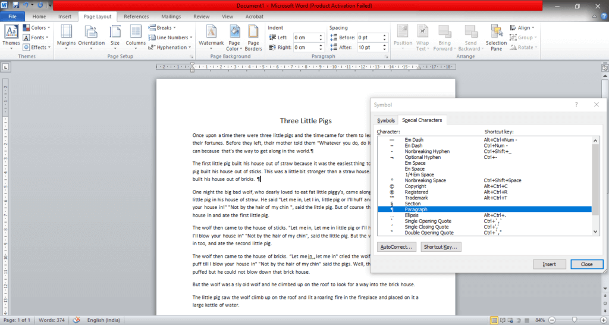Click the Shortcut Key... button
This screenshot has width=609, height=325.
pos(441,246)
